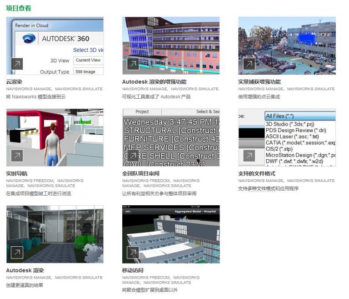349x299 pixels.
Task: Open the 支持的文件格式 title link
Action: click(257, 174)
